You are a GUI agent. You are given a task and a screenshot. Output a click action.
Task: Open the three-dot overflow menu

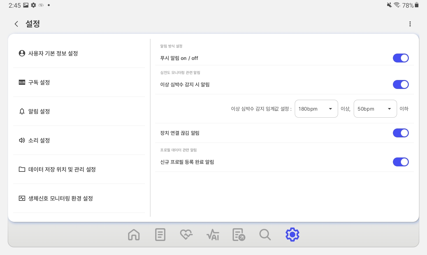point(410,24)
